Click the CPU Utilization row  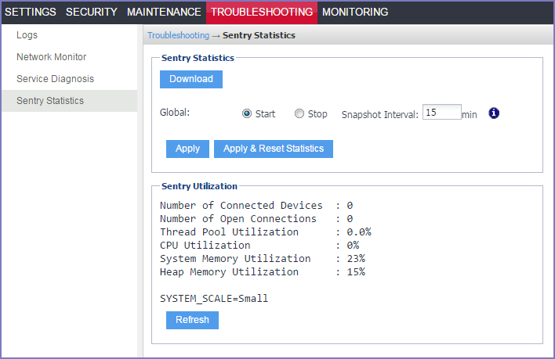(x=259, y=246)
